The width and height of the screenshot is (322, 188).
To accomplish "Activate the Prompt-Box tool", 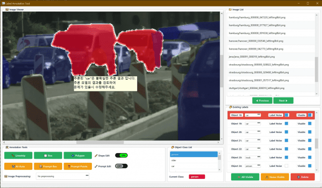I will (48, 166).
